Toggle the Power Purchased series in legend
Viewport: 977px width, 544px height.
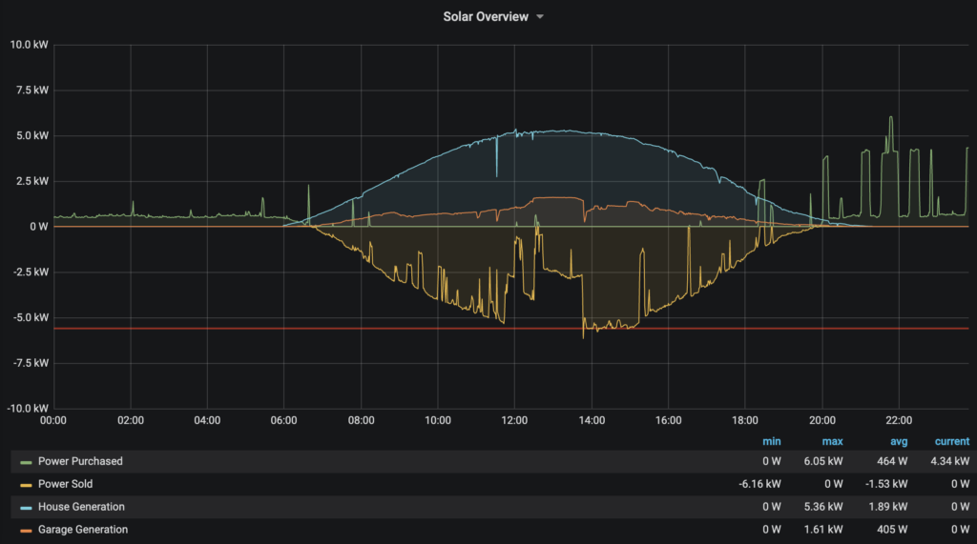tap(80, 461)
